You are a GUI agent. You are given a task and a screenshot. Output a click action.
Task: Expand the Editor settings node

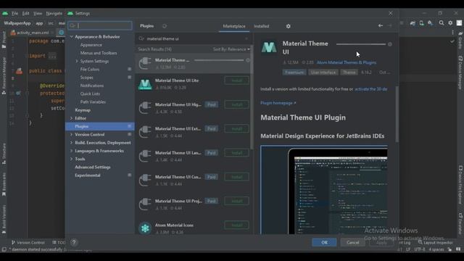pos(71,118)
